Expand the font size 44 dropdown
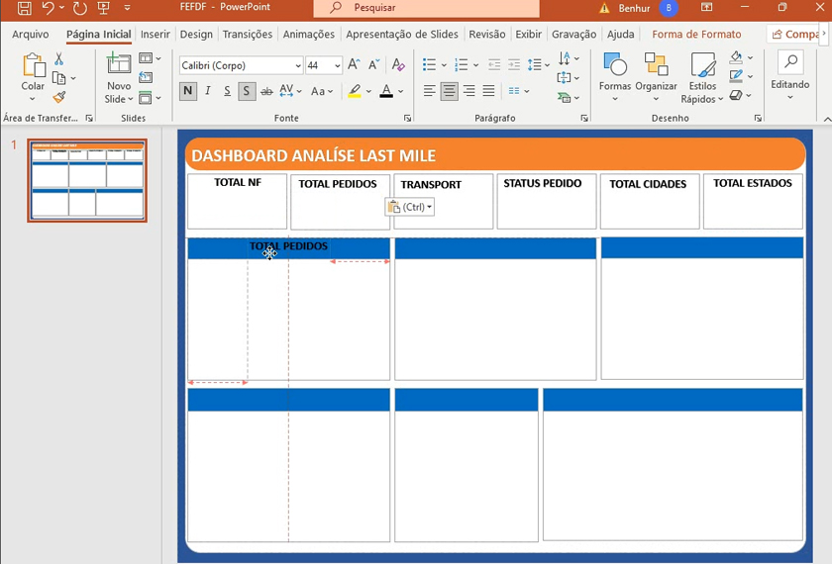The width and height of the screenshot is (832, 564). click(338, 66)
